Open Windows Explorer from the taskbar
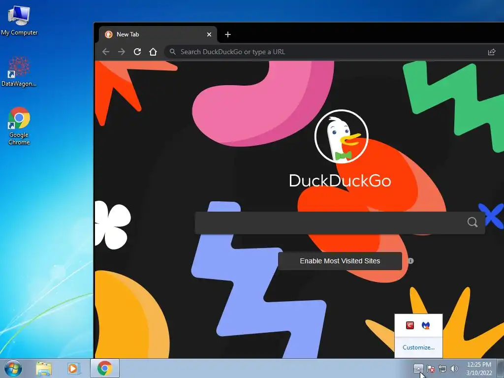The width and height of the screenshot is (504, 378). tap(44, 368)
